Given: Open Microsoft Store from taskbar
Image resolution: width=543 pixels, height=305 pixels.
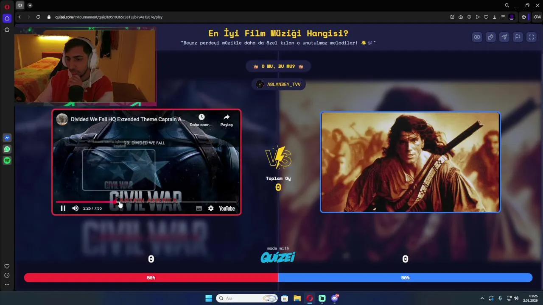Looking at the screenshot, I should pos(285,298).
